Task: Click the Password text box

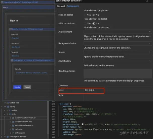Action: coord(32,56)
